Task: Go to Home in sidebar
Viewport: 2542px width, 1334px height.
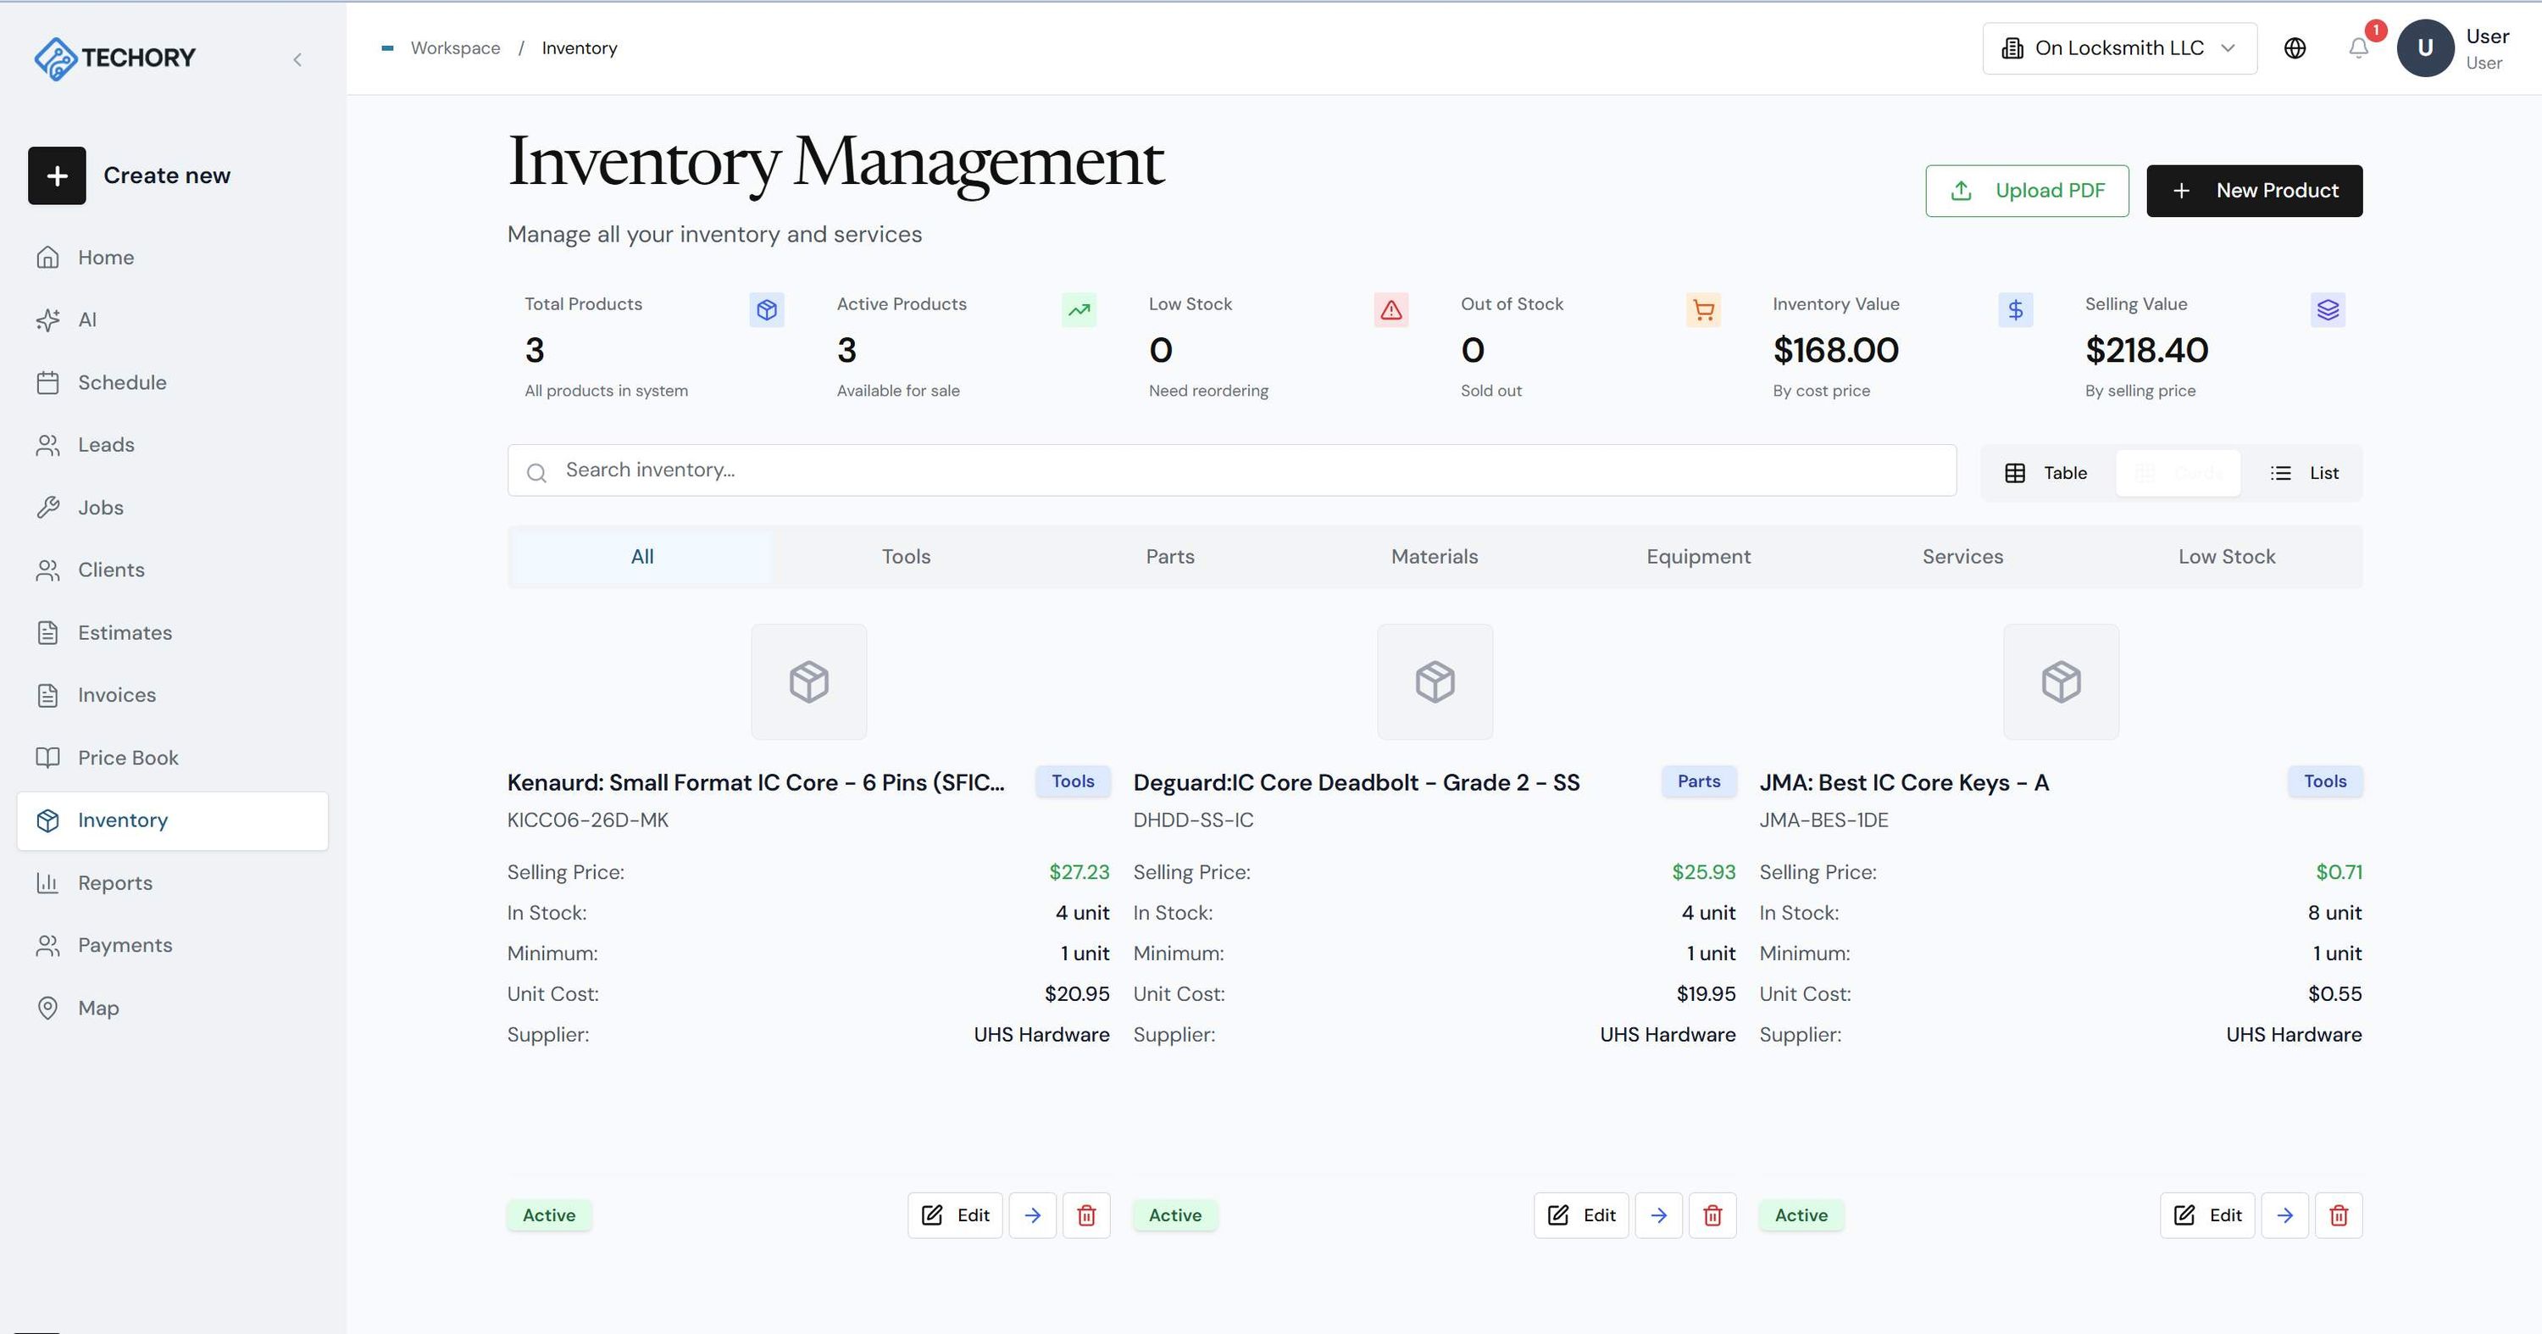Action: (173, 258)
